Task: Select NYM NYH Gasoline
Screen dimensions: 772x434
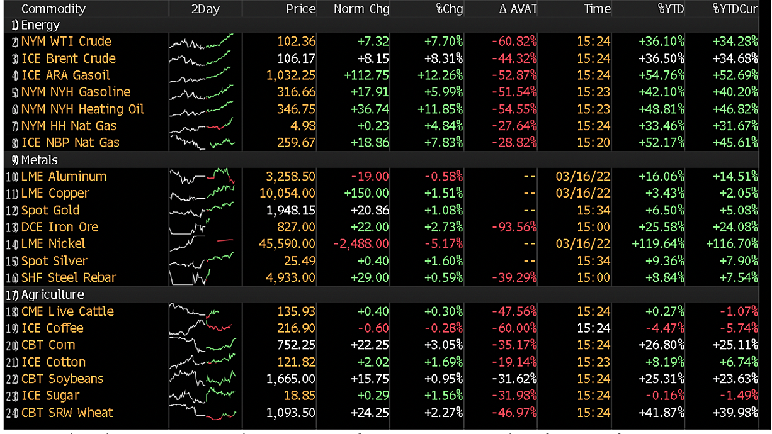Action: click(x=76, y=92)
